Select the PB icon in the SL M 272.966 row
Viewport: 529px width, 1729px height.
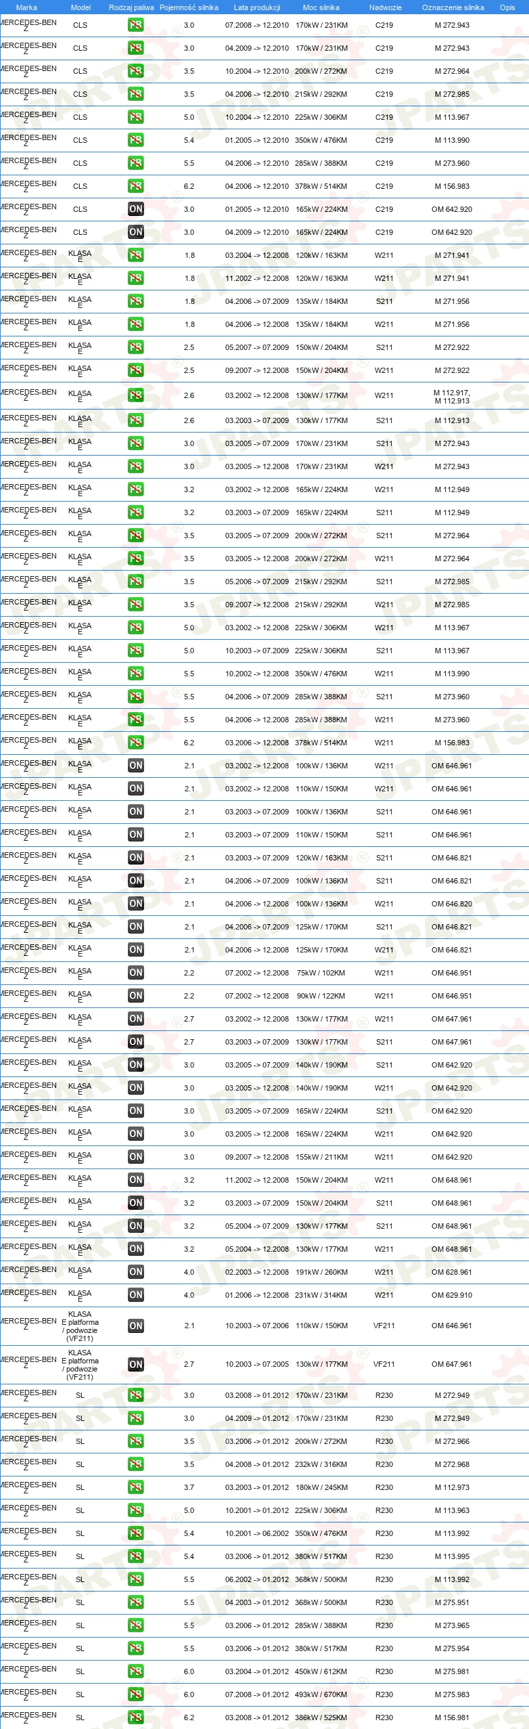(135, 1441)
